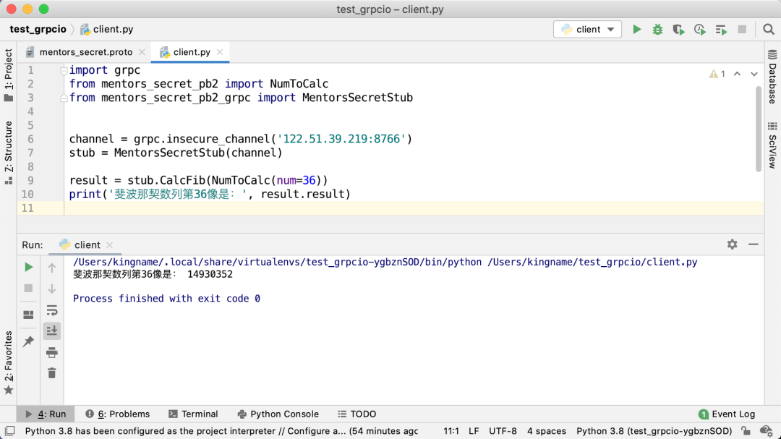Place cursor on the IP address string
Viewport: 781px width, 439px height.
341,139
